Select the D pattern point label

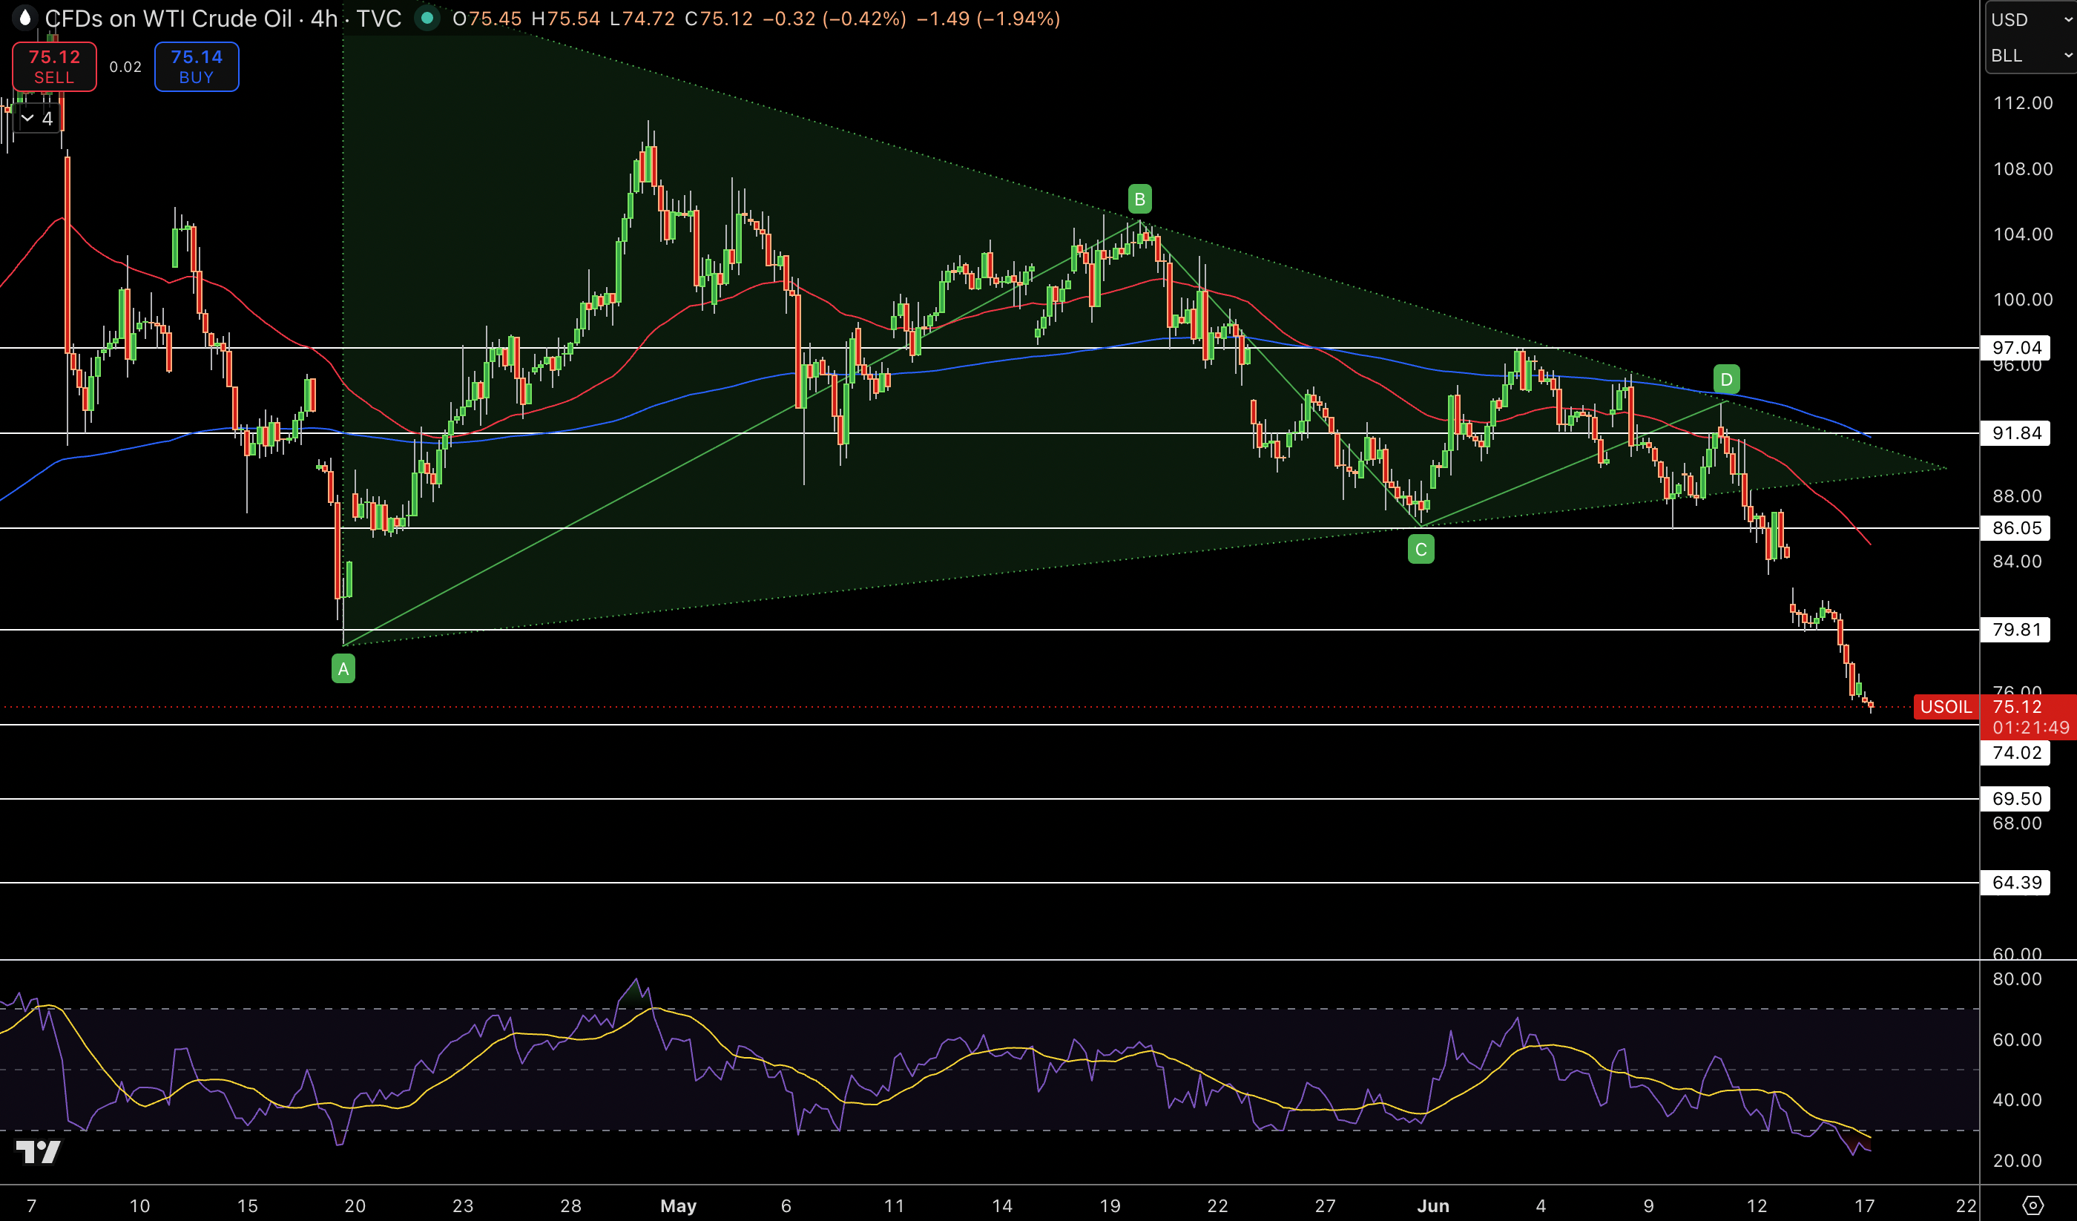pos(1726,379)
